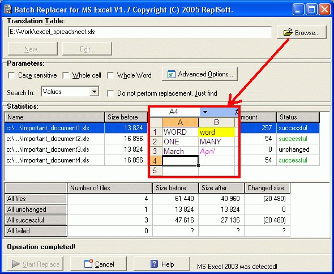Screen dimensions: 334x274
Task: Click the open-folder icon on Browse
Action: click(x=288, y=32)
